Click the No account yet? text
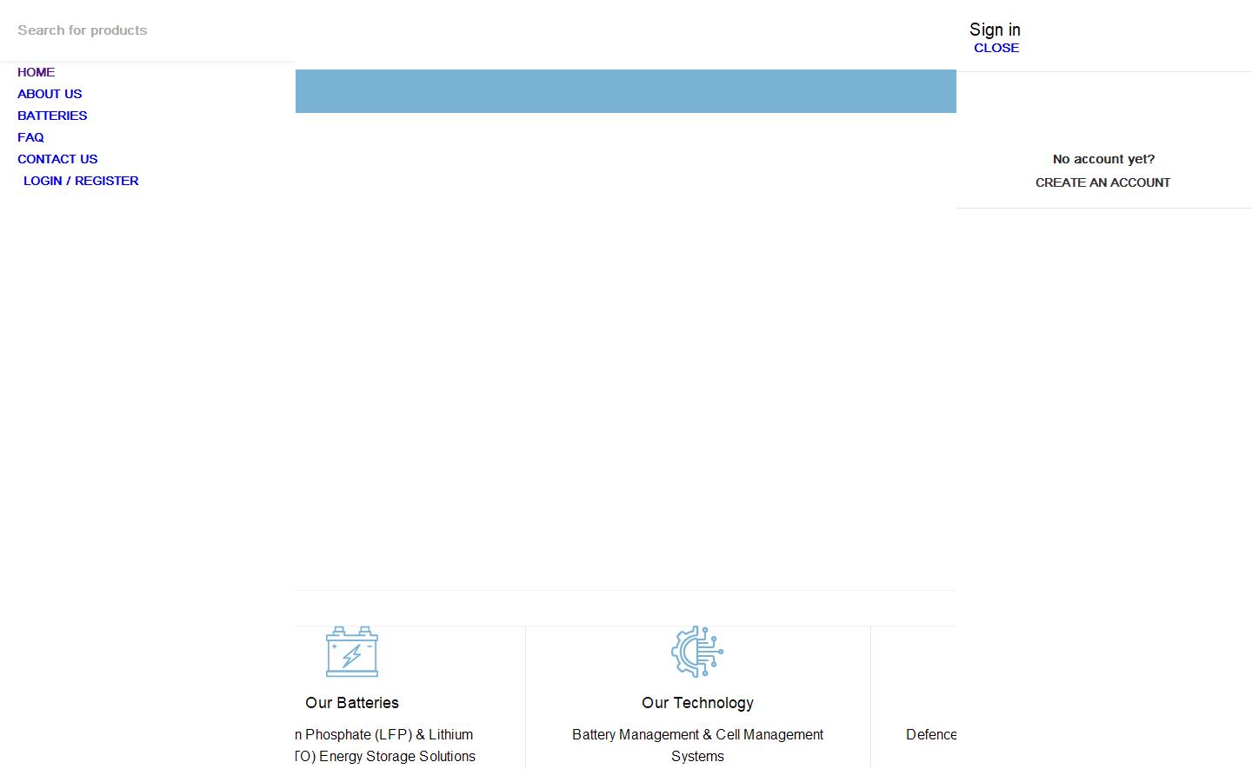This screenshot has height=782, width=1252. (1103, 159)
